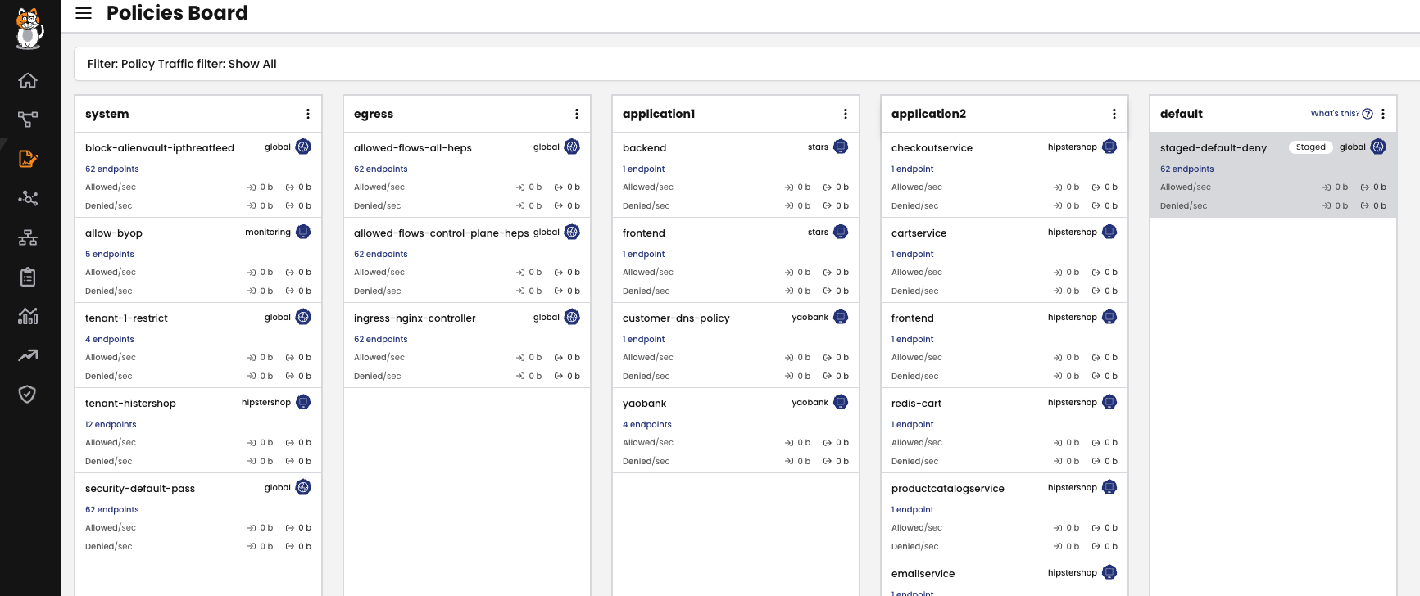Open the customer-dns-policy policy
Viewport: 1420px width, 596px height.
676,318
